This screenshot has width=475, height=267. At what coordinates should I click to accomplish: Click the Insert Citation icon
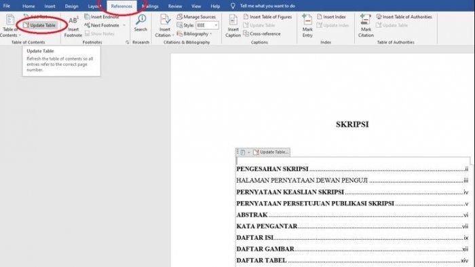(x=165, y=20)
